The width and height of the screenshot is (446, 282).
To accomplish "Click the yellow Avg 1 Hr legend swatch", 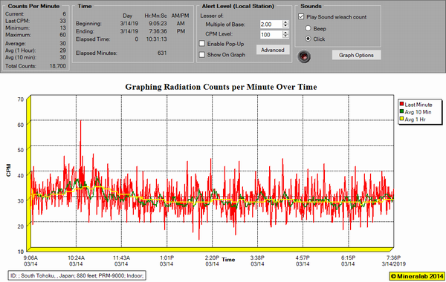I will click(401, 119).
